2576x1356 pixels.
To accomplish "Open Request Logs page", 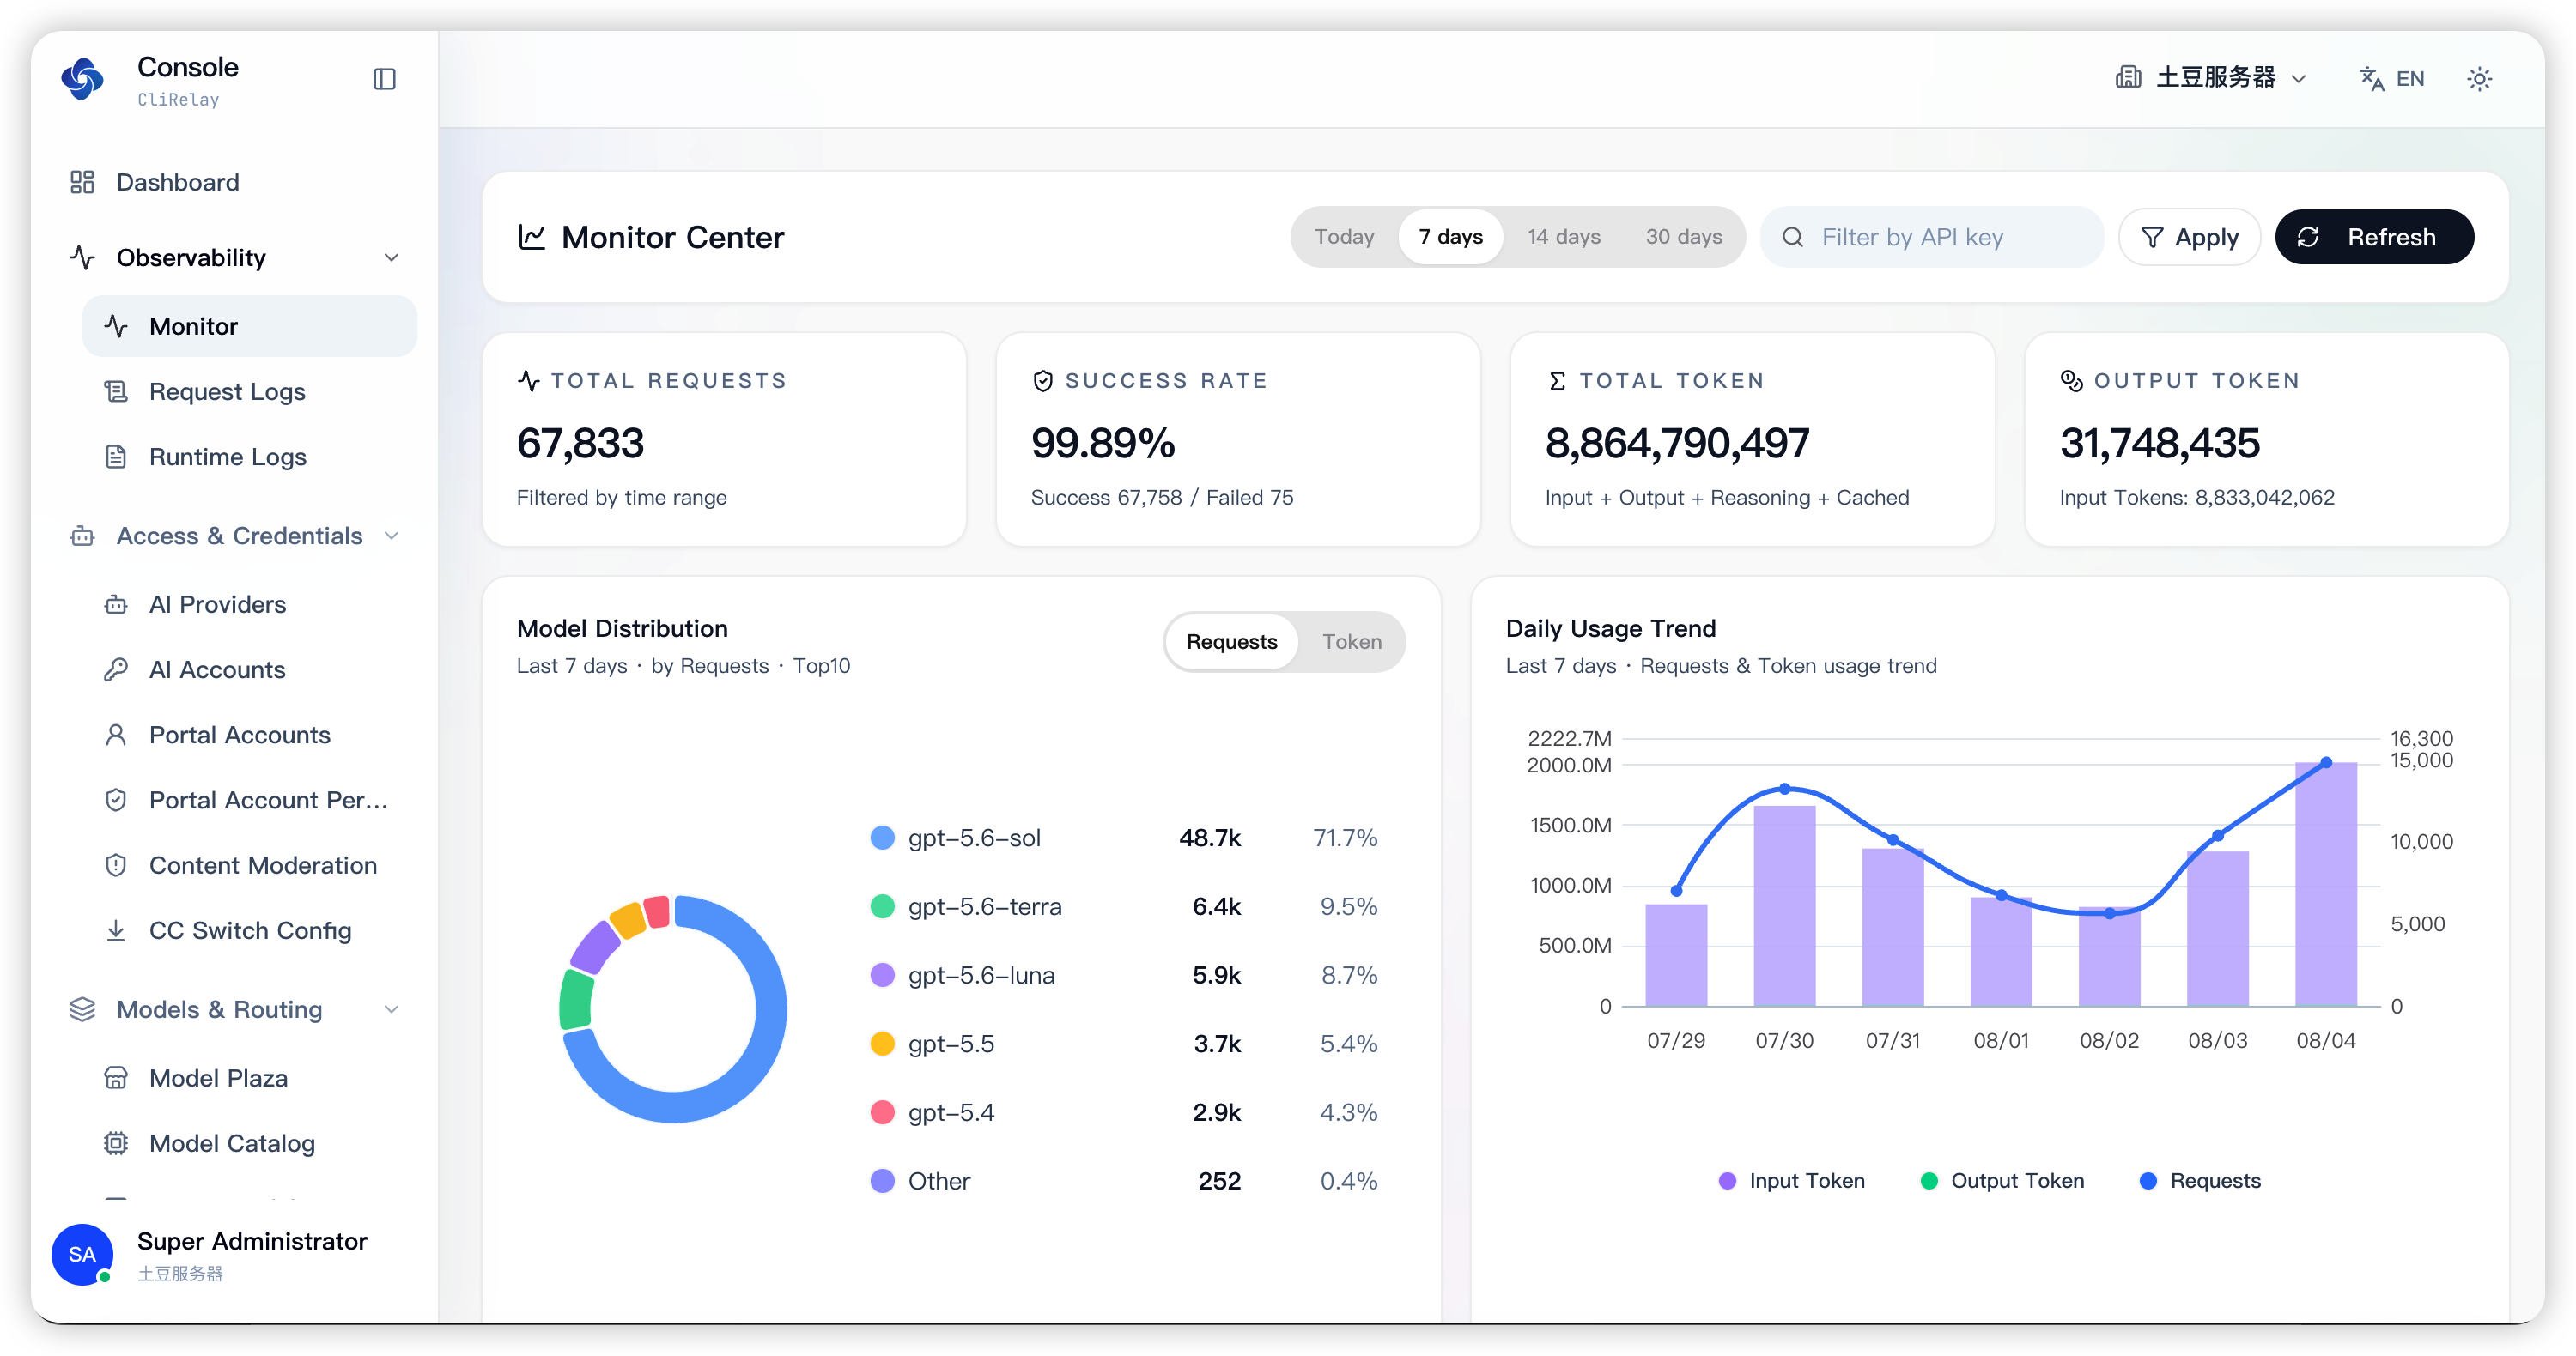I will coord(249,391).
